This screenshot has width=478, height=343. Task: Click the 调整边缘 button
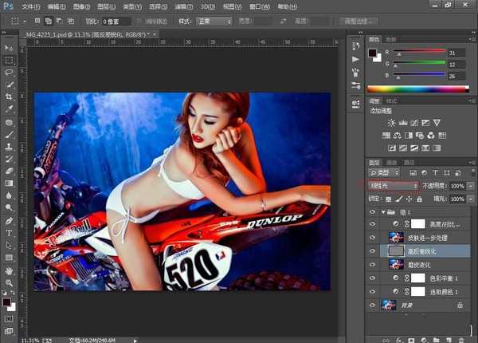358,21
